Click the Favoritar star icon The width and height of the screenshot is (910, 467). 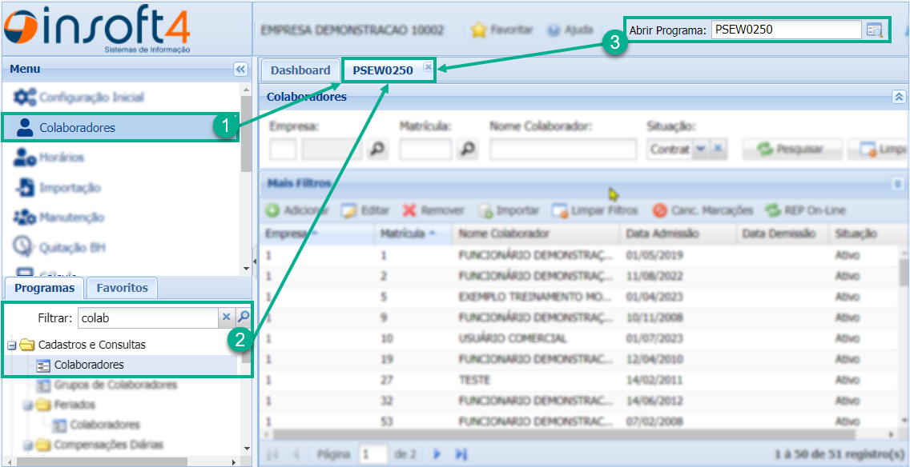(479, 30)
